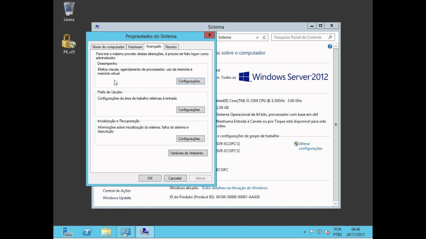Confirm with the OK button

tap(150, 178)
